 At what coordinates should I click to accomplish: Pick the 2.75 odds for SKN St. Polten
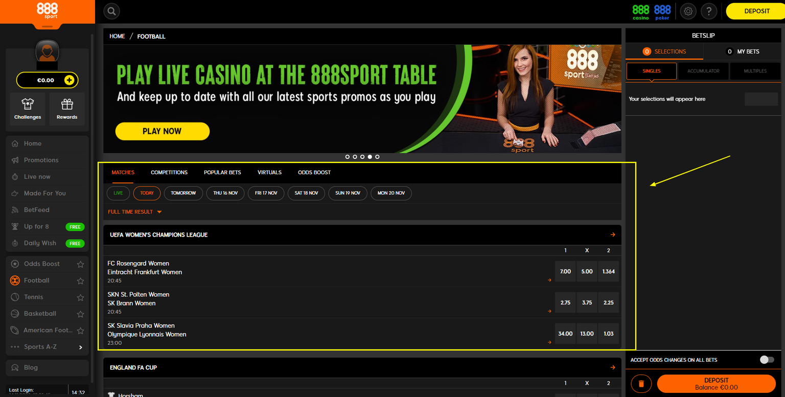click(x=565, y=302)
